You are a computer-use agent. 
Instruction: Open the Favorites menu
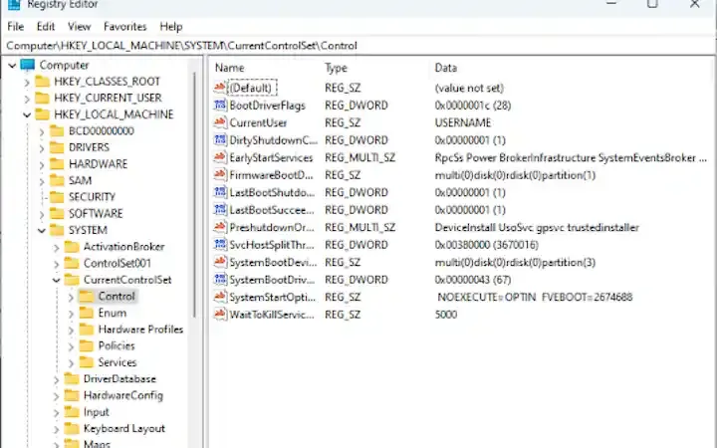point(124,26)
